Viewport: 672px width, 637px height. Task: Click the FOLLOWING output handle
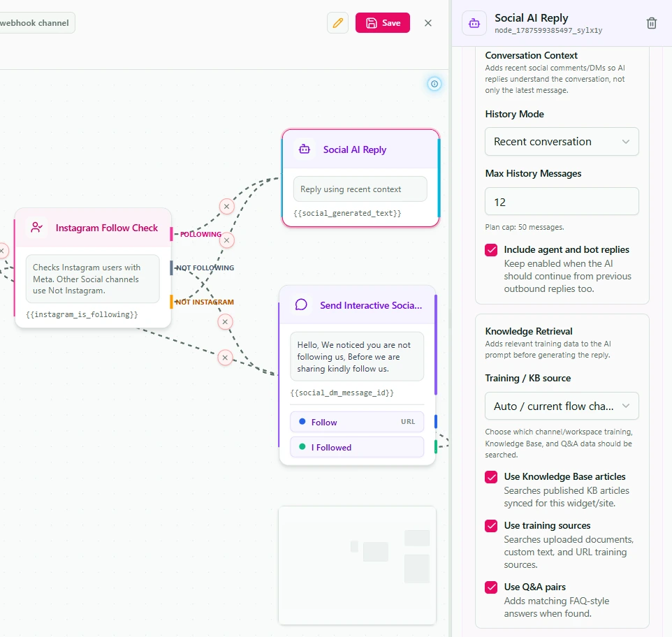click(171, 234)
